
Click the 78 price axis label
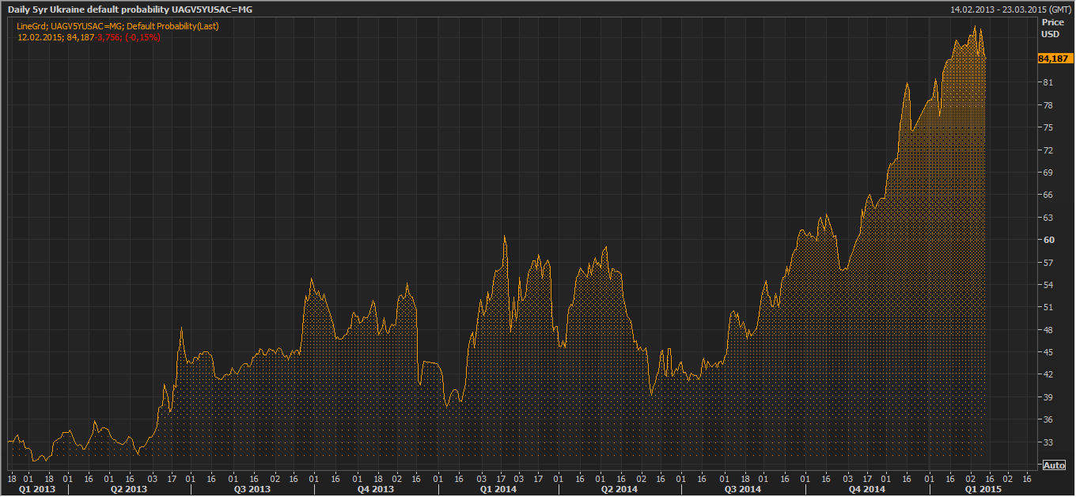(x=1048, y=105)
